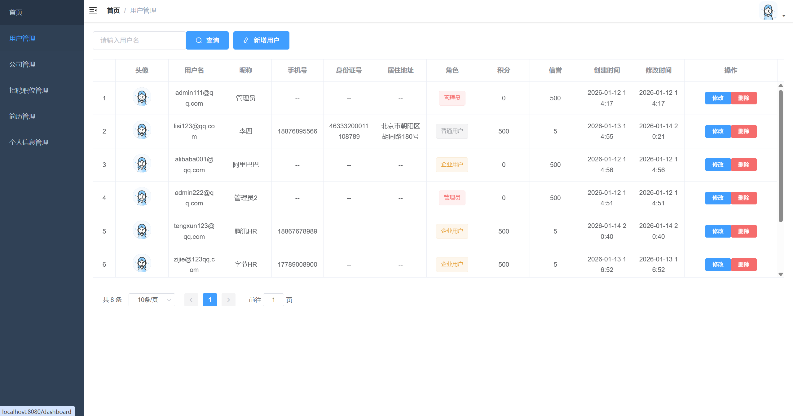This screenshot has width=793, height=416.
Task: Click 李四's avatar thumbnail
Action: (x=142, y=131)
